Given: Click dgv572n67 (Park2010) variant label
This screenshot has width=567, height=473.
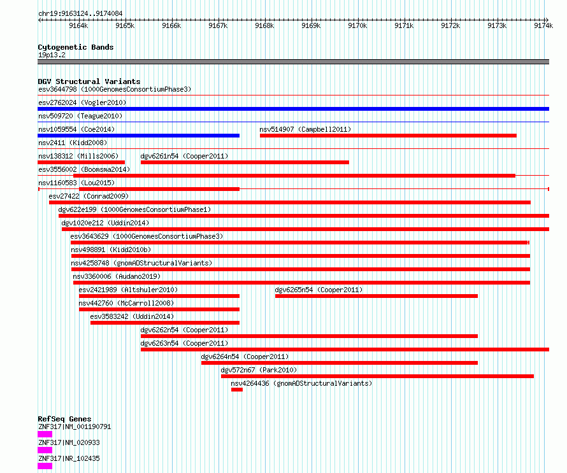Looking at the screenshot, I should click(x=259, y=370).
